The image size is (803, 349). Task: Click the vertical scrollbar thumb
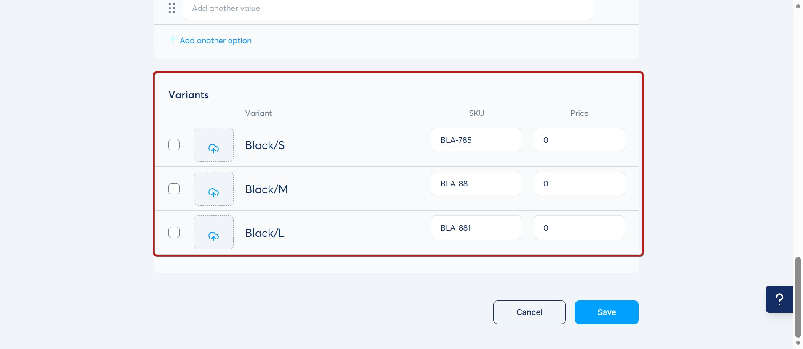[x=798, y=297]
